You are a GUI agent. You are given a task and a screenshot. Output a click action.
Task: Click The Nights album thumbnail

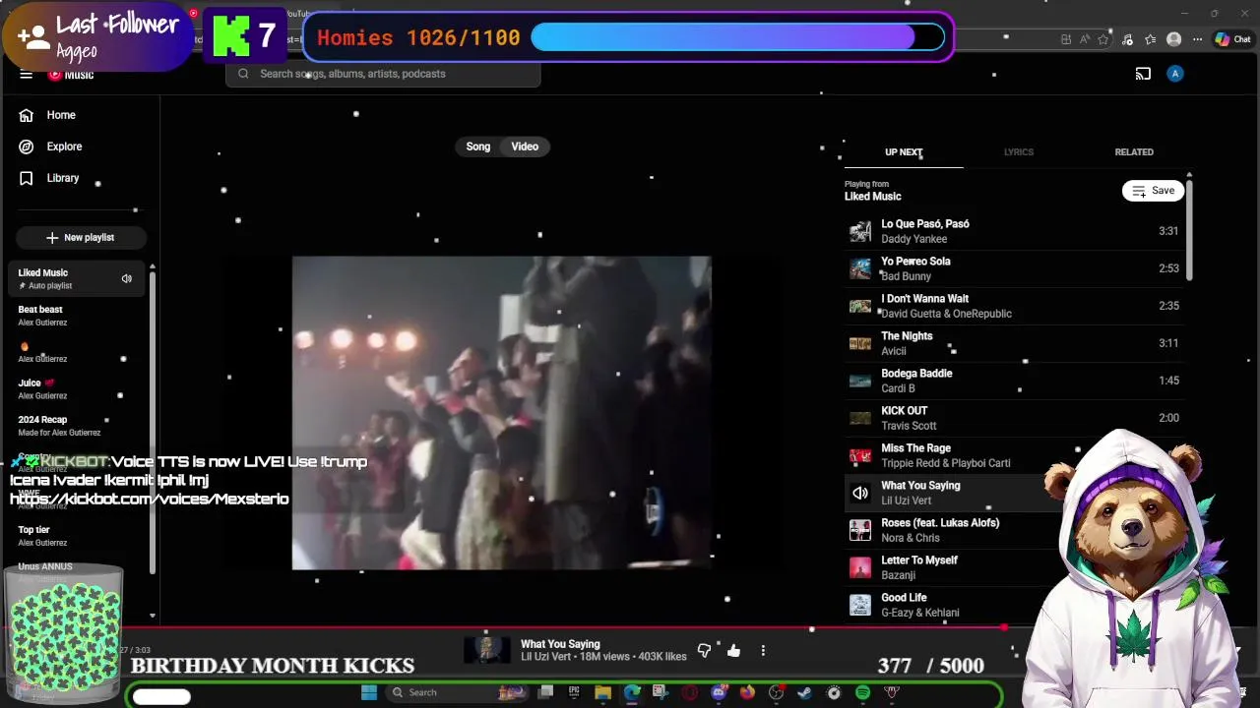(860, 343)
